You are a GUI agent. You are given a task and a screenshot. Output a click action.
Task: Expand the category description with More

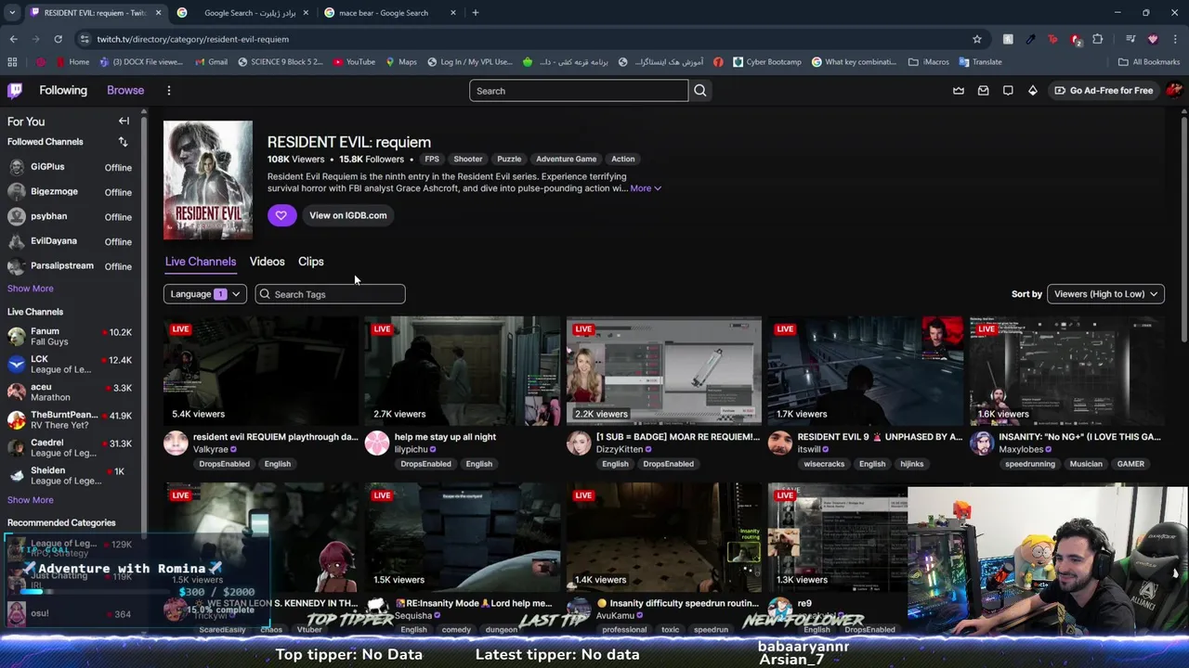(646, 188)
